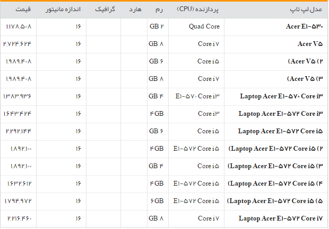The height and width of the screenshot is (229, 329).
Task: Select the 'Acer V5 (3)' model name
Action: click(x=305, y=79)
